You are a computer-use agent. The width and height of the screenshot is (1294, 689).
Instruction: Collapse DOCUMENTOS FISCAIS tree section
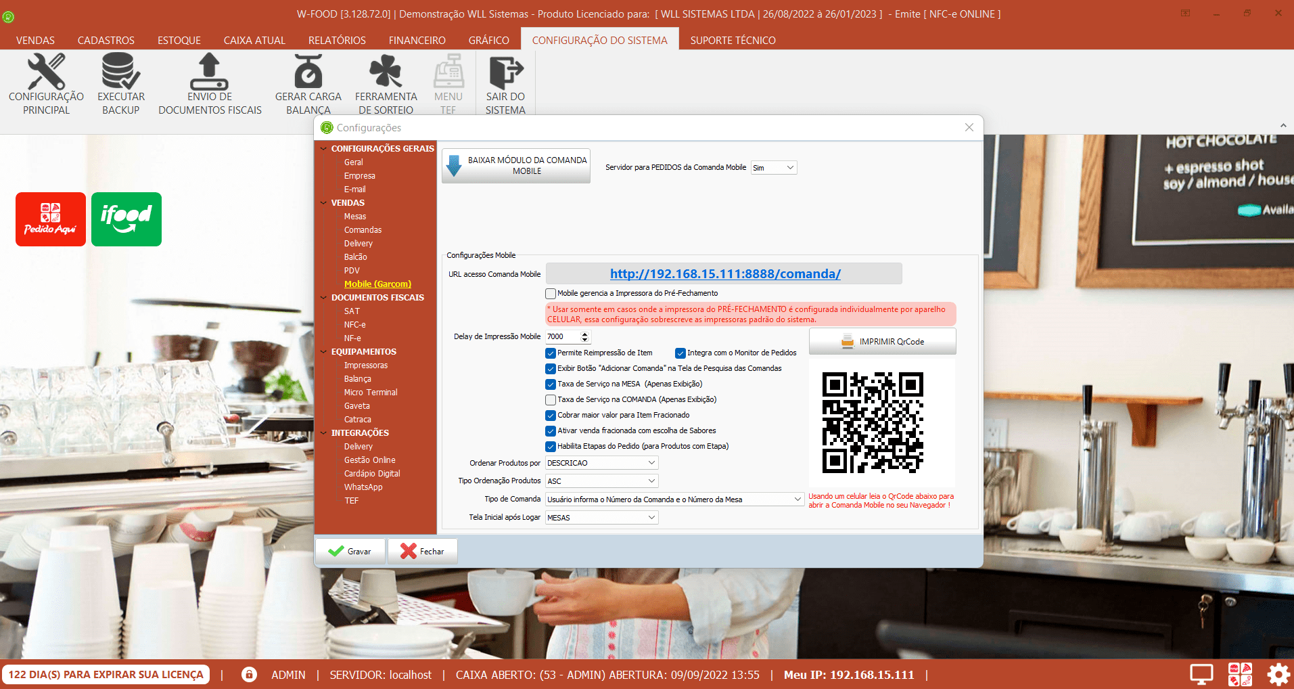click(x=324, y=298)
